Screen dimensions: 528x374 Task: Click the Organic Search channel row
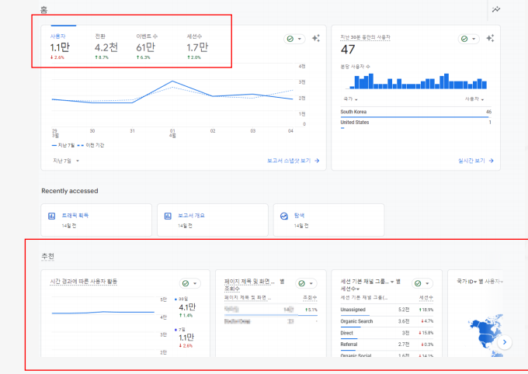(x=387, y=321)
